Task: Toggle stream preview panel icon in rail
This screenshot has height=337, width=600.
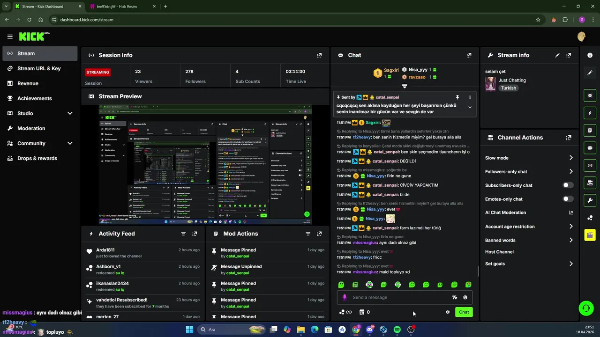Action: pyautogui.click(x=590, y=95)
